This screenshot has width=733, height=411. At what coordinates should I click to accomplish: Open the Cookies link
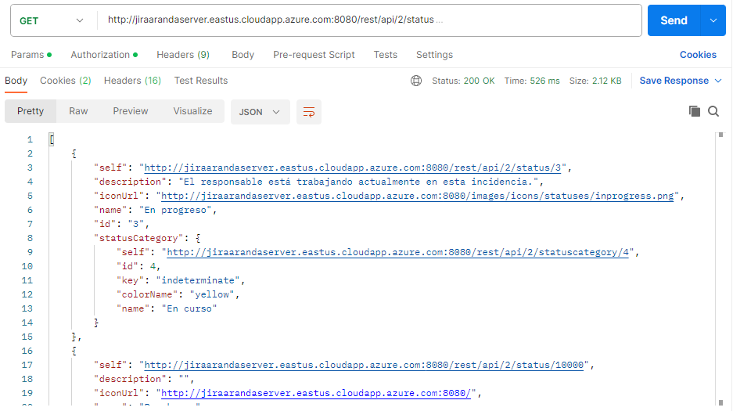[x=698, y=55]
